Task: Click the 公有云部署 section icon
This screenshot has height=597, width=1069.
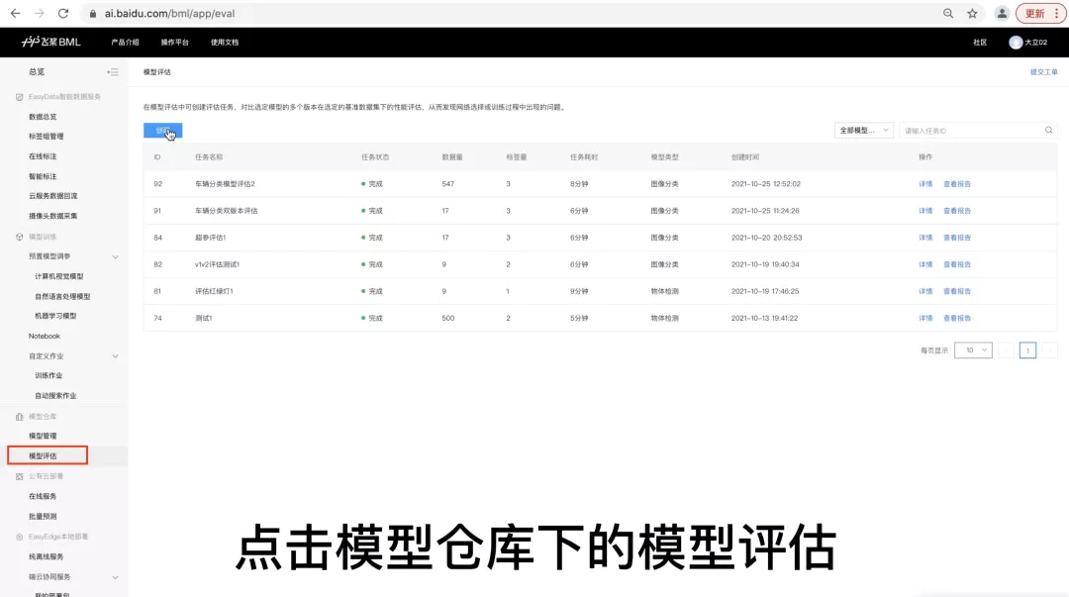Action: 19,476
